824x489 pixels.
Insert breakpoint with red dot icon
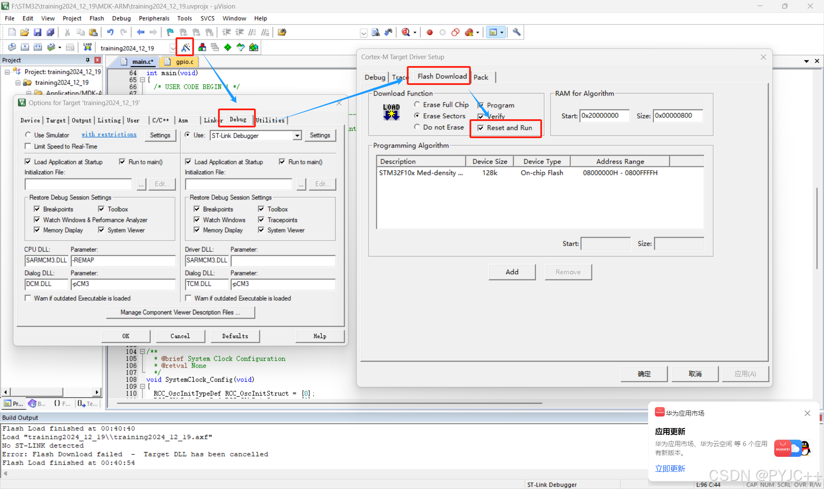click(430, 32)
